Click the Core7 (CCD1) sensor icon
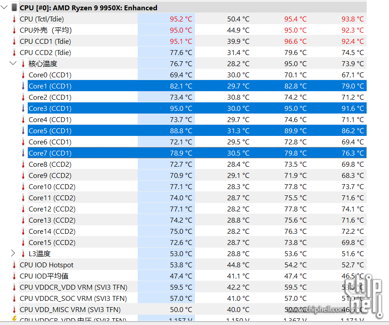389x325 pixels. pos(23,153)
